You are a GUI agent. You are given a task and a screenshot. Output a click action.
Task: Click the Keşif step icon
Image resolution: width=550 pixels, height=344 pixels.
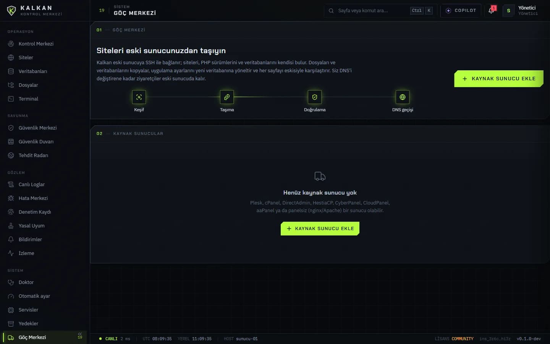[139, 97]
